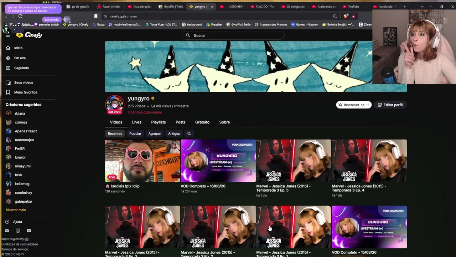Click the bookmark icon in address bar
The height and width of the screenshot is (257, 456).
click(x=96, y=16)
